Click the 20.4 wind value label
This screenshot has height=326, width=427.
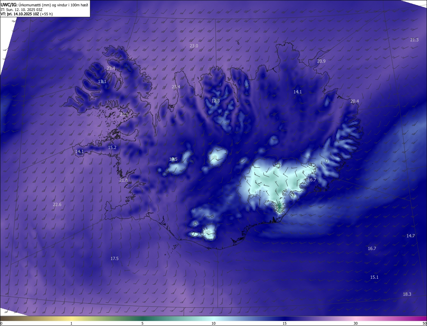tap(355, 101)
